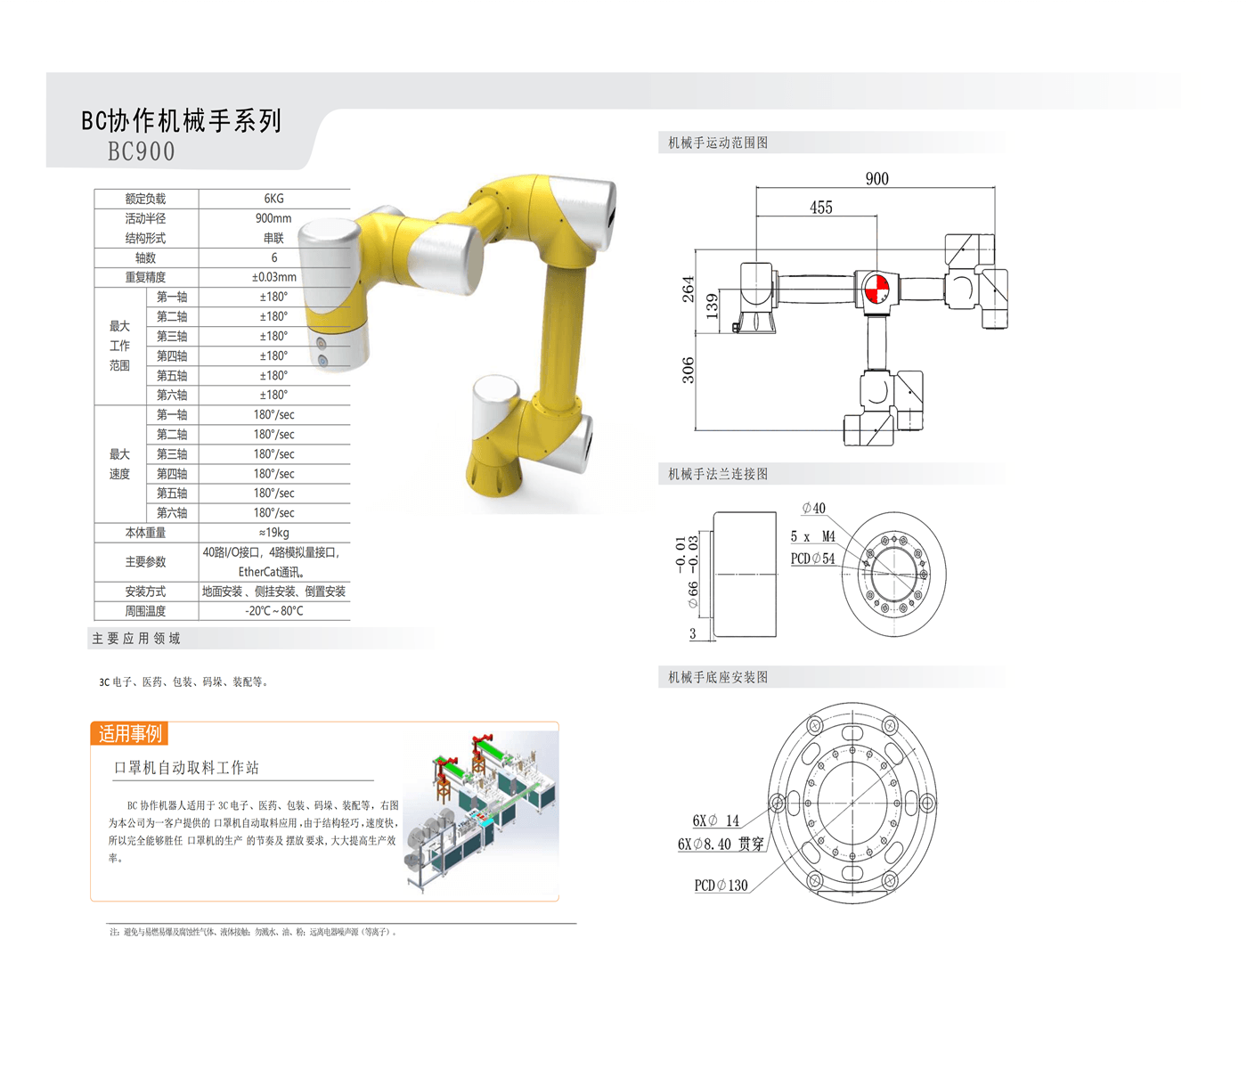Click the flange side-view rectangle drawing
Viewport: 1247px width, 1069px height.
pyautogui.click(x=745, y=574)
